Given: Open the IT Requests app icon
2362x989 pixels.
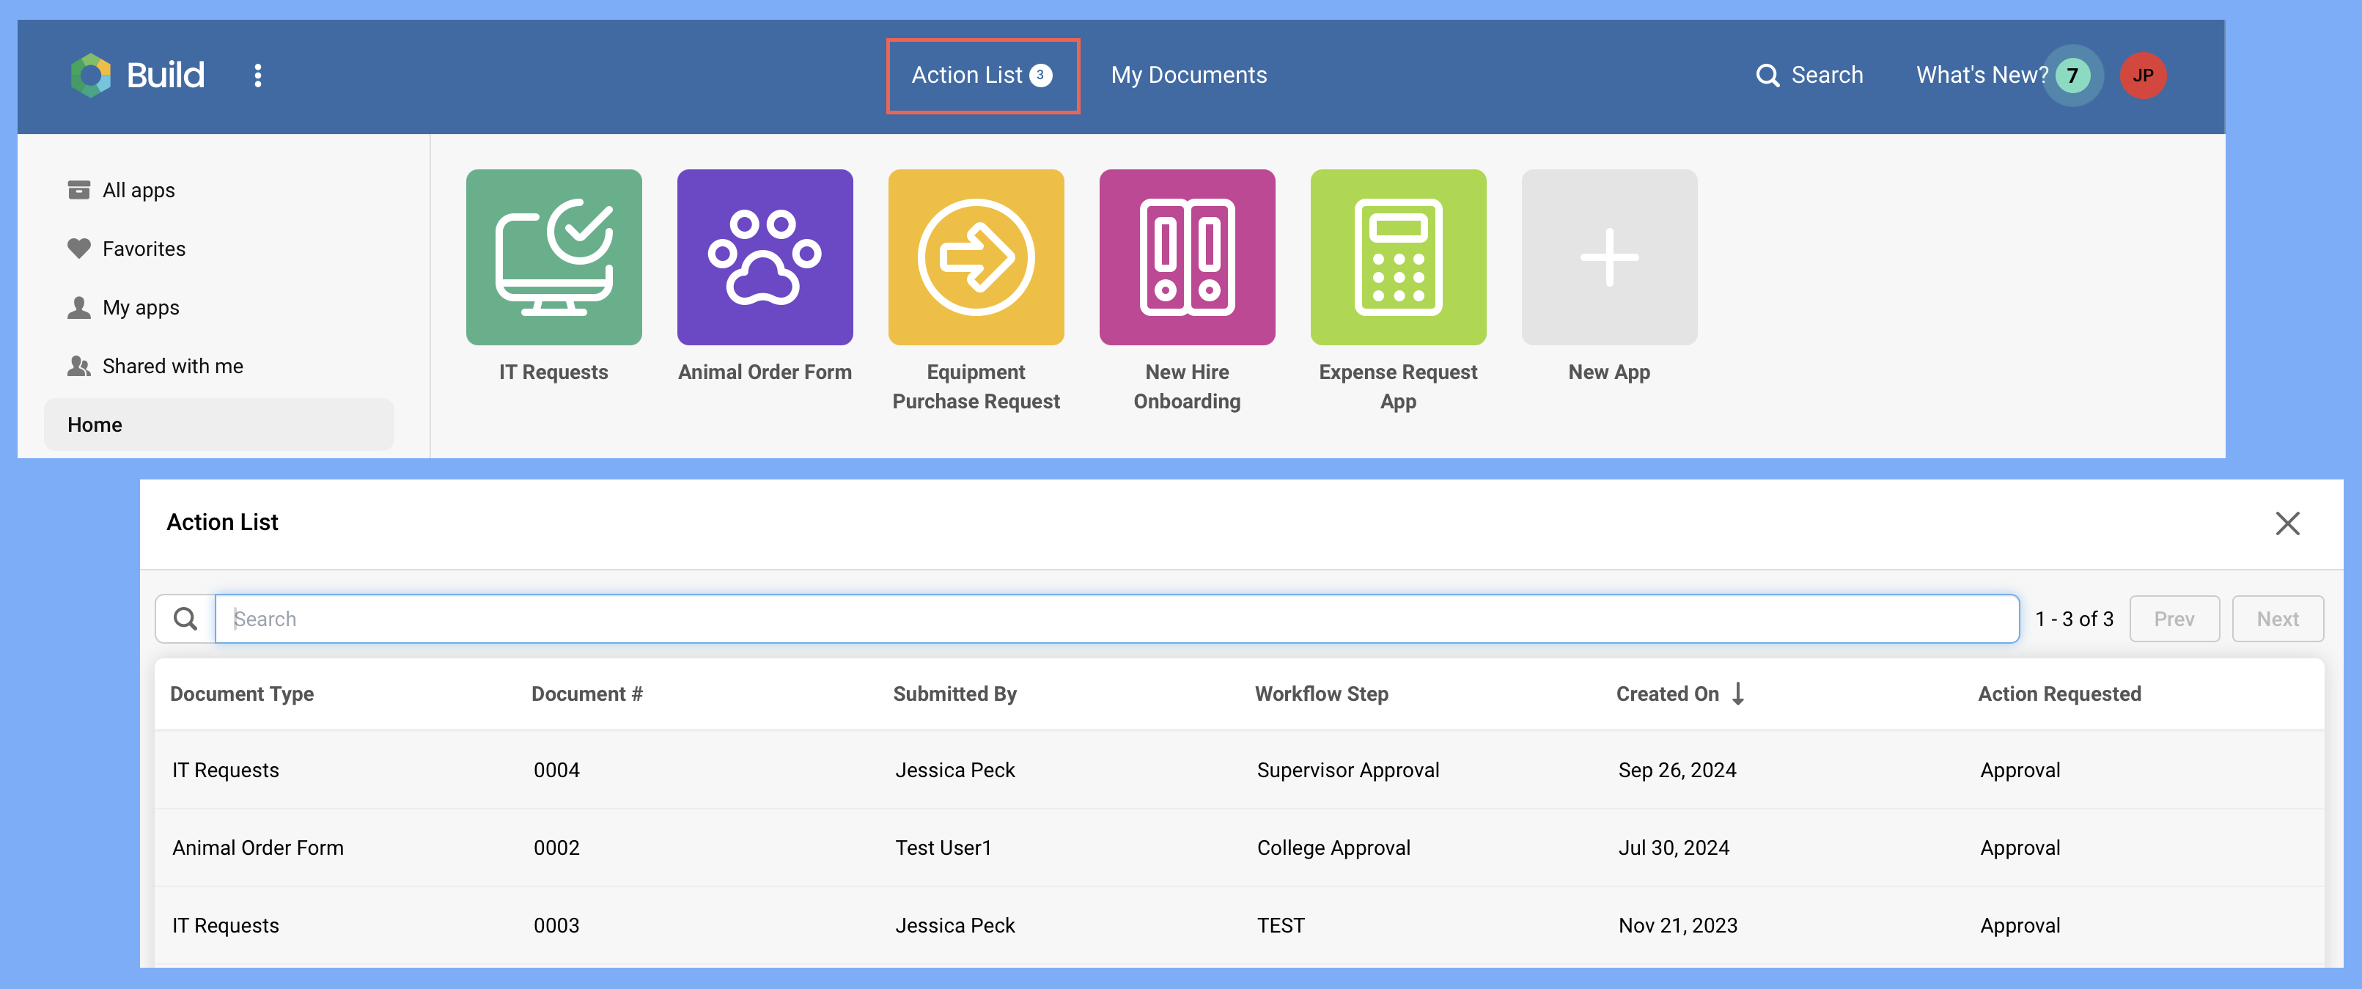Looking at the screenshot, I should point(553,257).
